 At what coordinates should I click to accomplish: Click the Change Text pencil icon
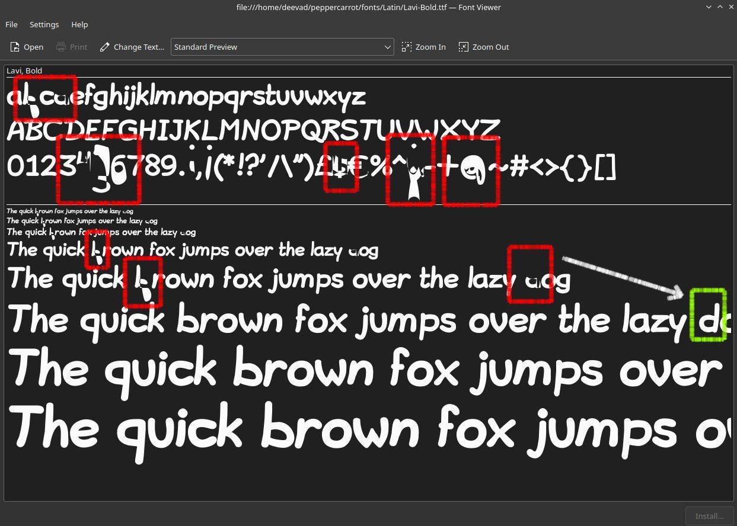pos(105,47)
